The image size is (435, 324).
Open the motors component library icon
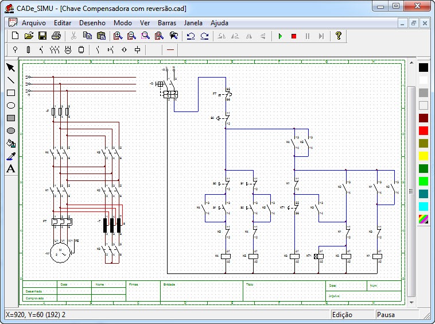(x=68, y=50)
